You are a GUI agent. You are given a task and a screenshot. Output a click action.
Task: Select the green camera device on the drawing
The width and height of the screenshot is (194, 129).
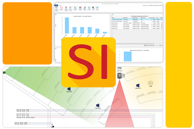pos(4,73)
